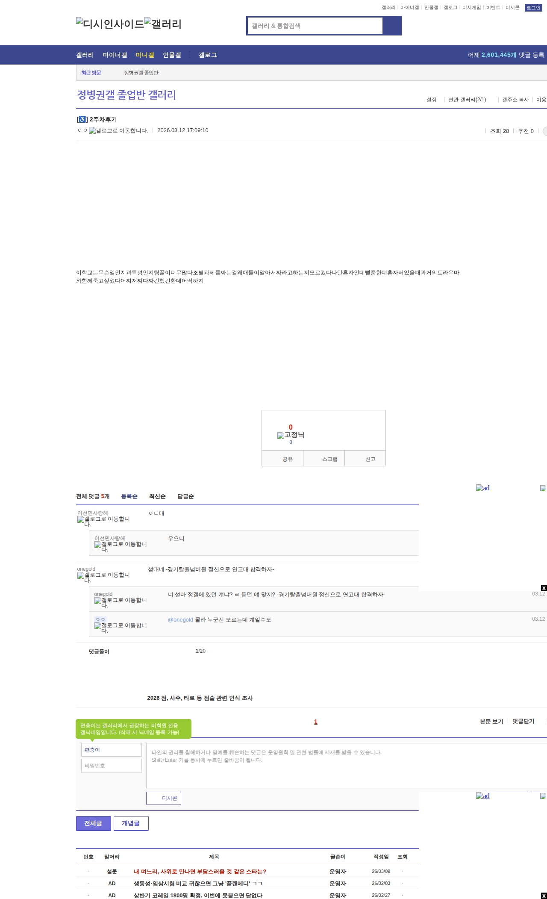The image size is (547, 899).
Task: Open 인물갤 in the main navigation bar
Action: coord(172,55)
